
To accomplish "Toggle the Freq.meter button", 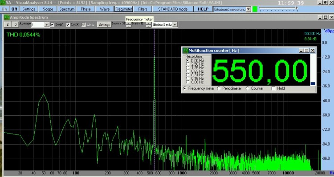I will click(x=123, y=9).
